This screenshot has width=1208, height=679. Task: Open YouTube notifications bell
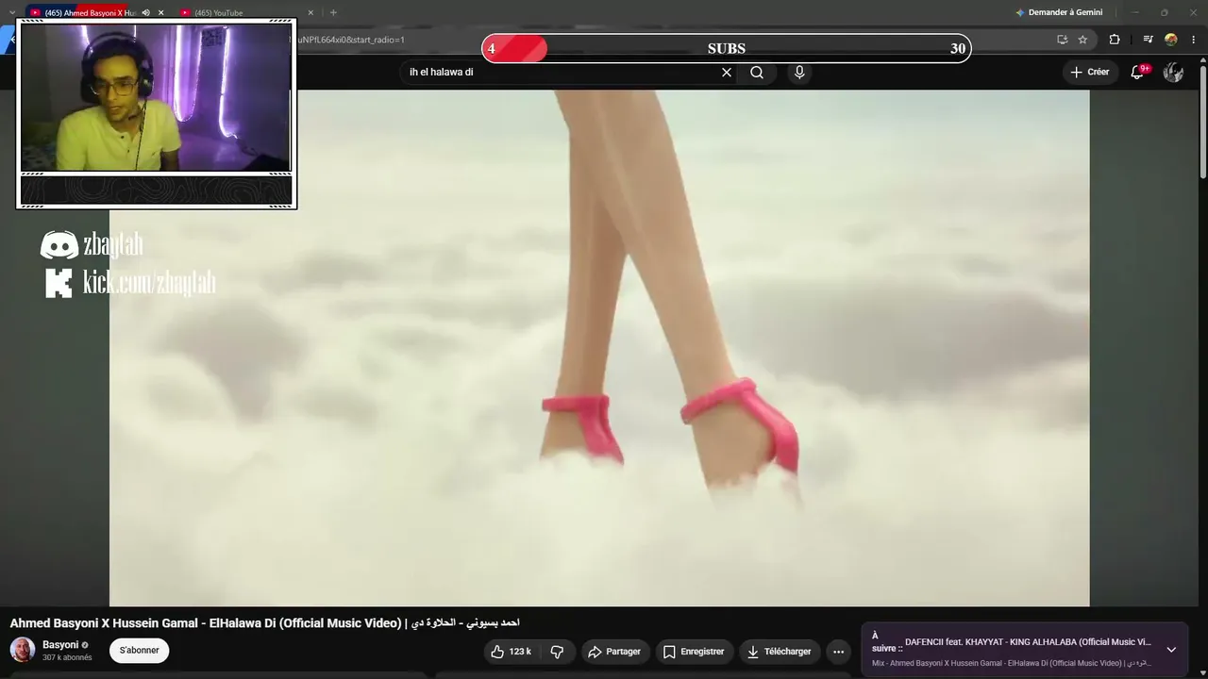pyautogui.click(x=1138, y=72)
